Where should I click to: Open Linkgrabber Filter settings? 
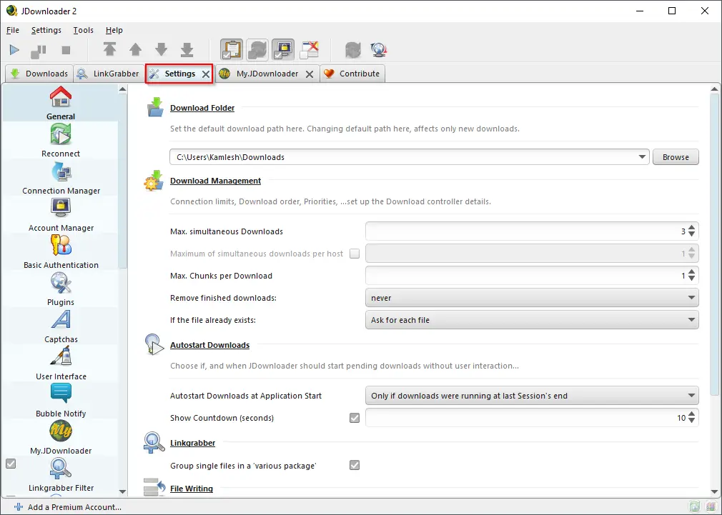[x=60, y=476]
